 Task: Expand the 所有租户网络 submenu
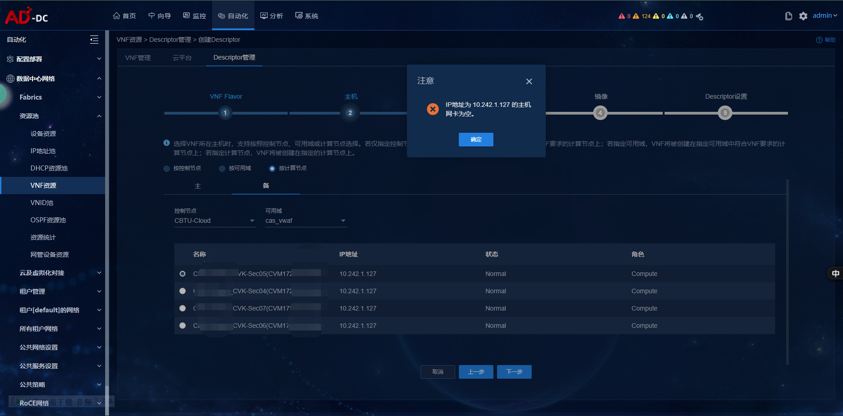point(99,329)
